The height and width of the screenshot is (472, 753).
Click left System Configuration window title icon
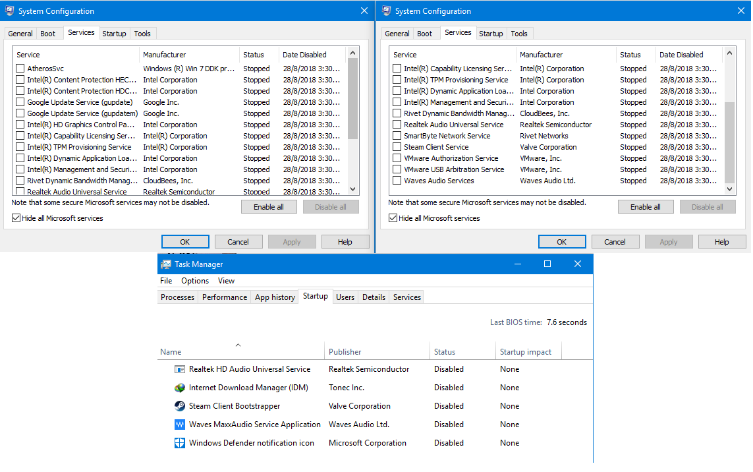pos(9,11)
